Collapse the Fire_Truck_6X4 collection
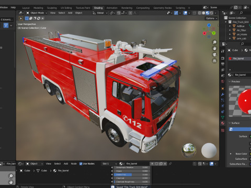Screen dimensions: 251x188 pyautogui.click(x=226, y=22)
